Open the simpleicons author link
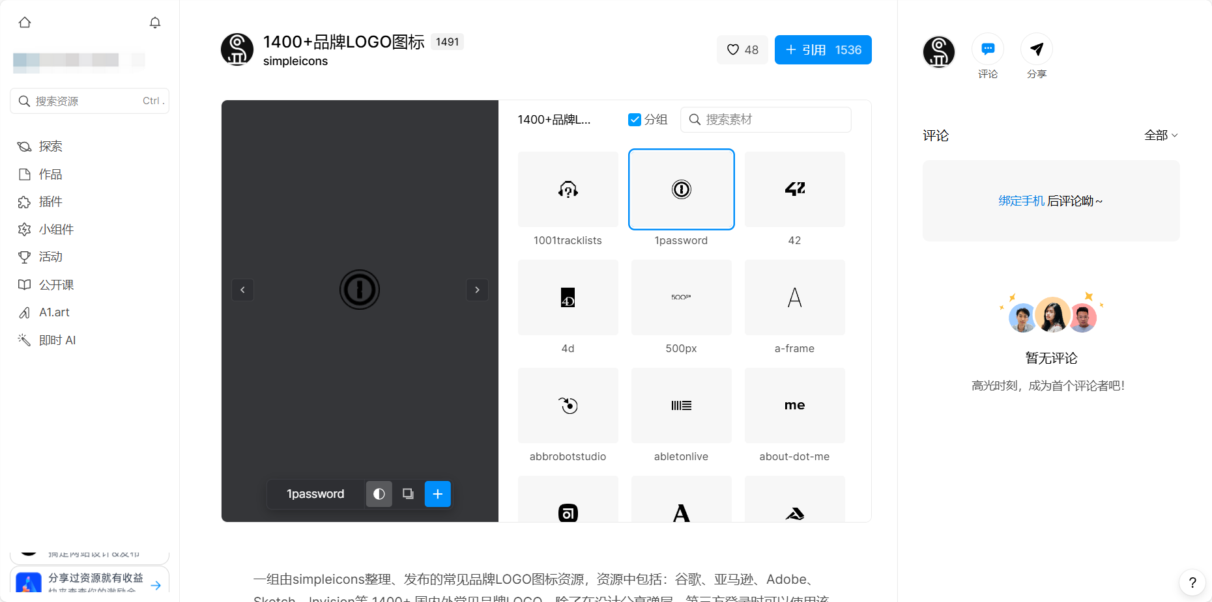This screenshot has width=1212, height=602. coord(295,61)
